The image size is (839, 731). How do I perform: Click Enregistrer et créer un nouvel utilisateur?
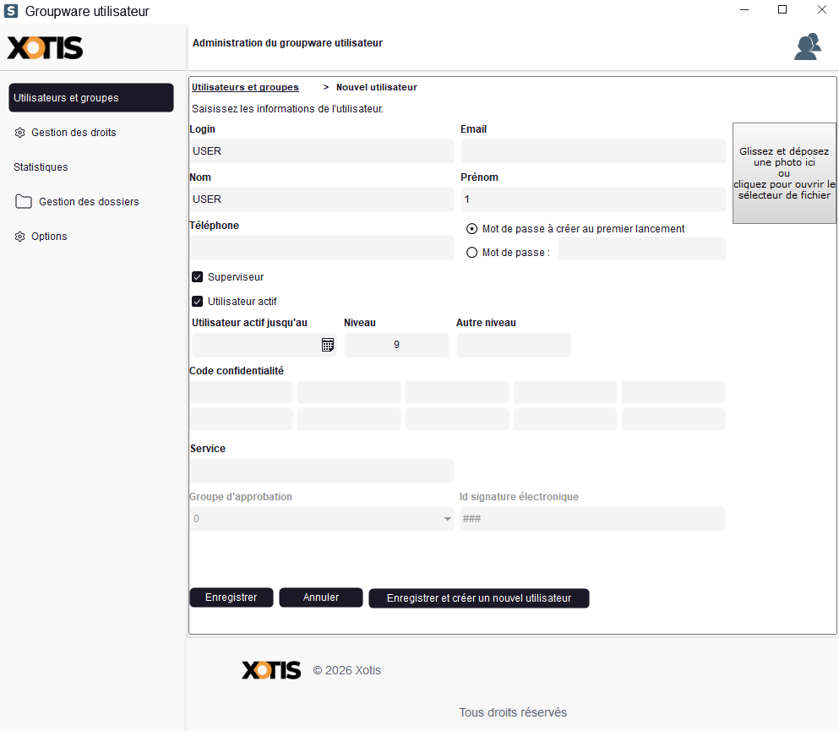(478, 598)
